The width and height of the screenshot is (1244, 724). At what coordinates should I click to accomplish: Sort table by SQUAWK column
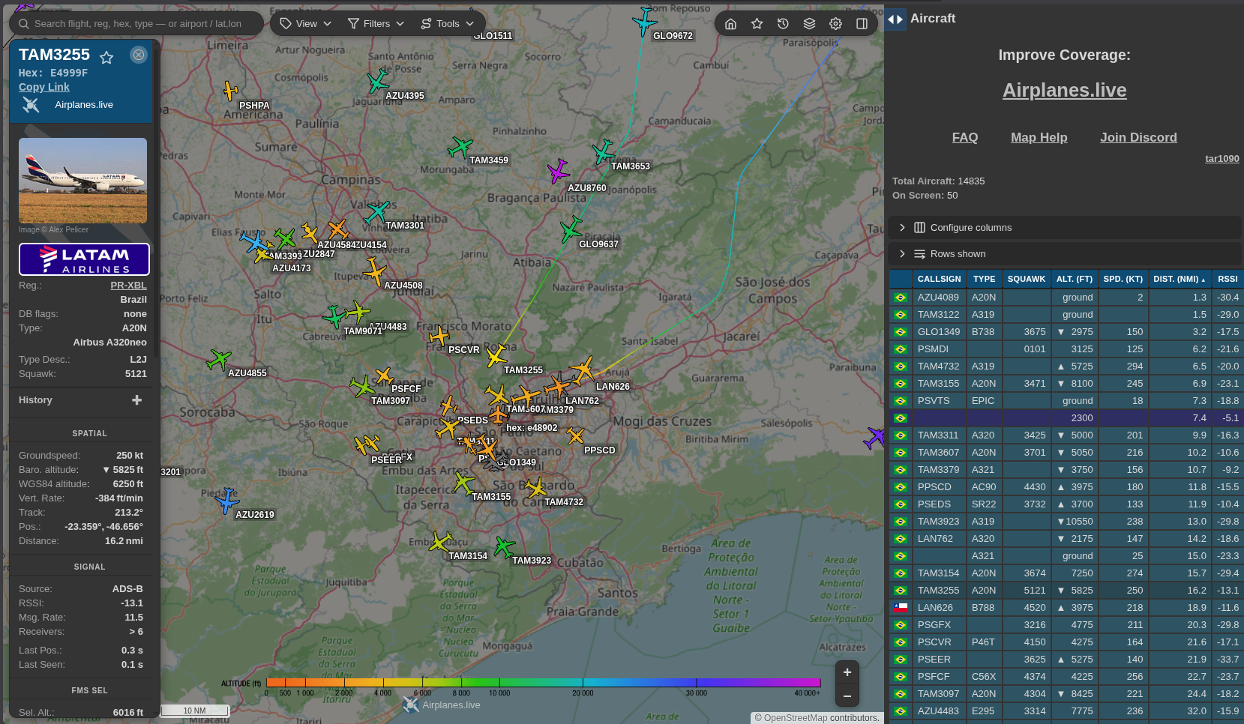click(x=1026, y=279)
